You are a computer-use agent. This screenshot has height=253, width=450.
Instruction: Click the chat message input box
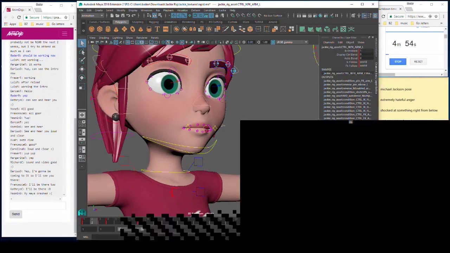click(x=38, y=206)
